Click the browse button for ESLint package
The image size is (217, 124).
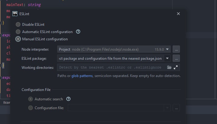point(176,58)
